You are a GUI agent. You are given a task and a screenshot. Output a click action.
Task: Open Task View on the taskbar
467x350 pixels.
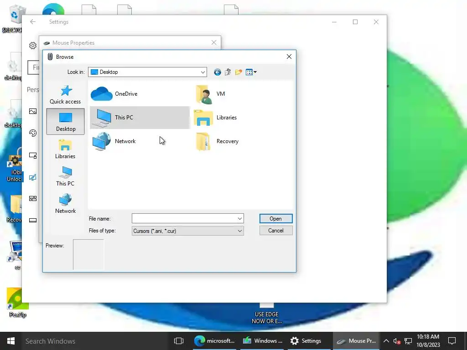pos(179,341)
